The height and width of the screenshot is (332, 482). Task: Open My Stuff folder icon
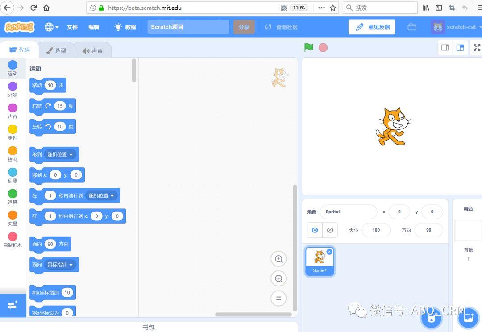click(x=412, y=27)
